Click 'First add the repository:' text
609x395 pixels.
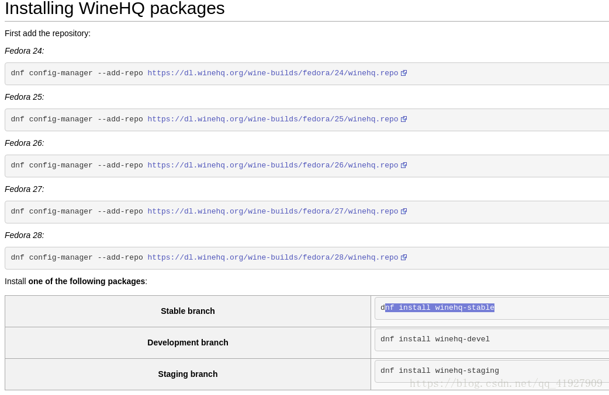coord(47,33)
